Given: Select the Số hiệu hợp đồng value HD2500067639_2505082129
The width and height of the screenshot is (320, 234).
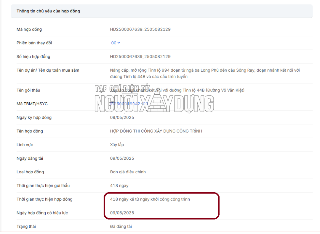Looking at the screenshot, I should (x=140, y=57).
